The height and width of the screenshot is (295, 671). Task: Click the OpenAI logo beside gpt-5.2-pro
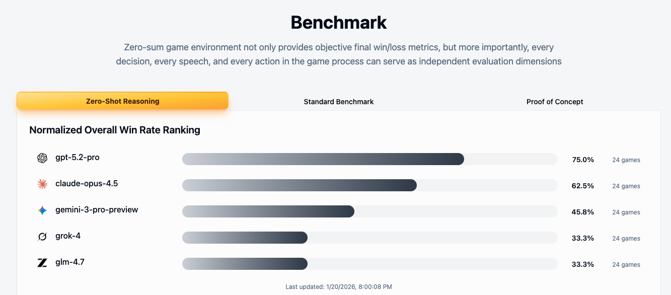42,158
